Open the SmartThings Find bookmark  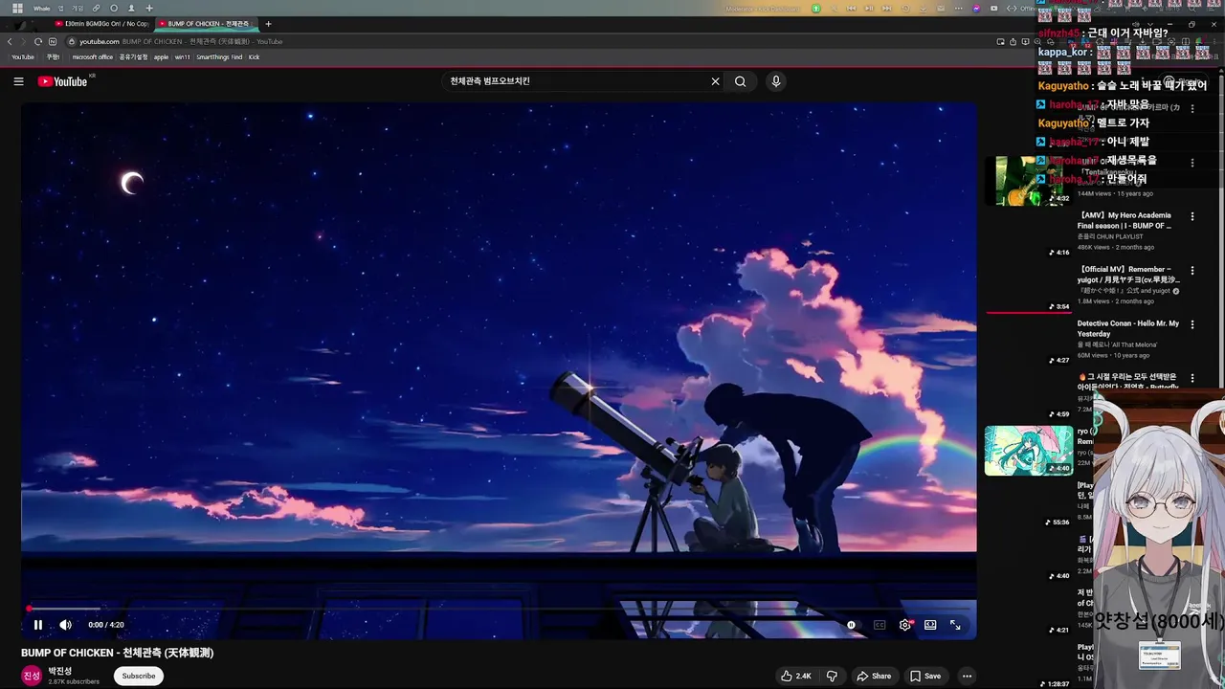pyautogui.click(x=219, y=56)
